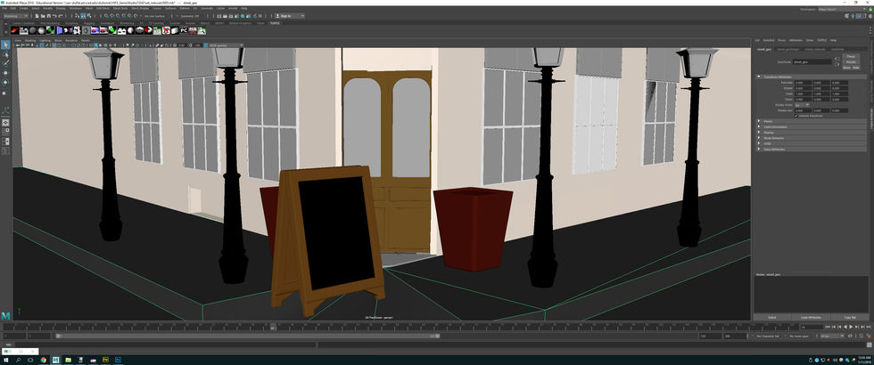Image resolution: width=874 pixels, height=365 pixels.
Task: Toggle Snap to points on status line
Action: point(117,16)
